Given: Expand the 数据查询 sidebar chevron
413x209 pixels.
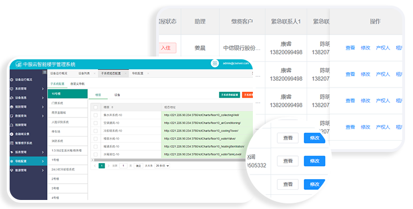Looking at the screenshot, I should (x=42, y=116).
